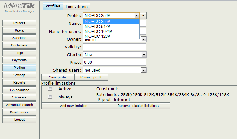238x140 pixels.
Task: Focus the Validity input field
Action: pos(115,47)
